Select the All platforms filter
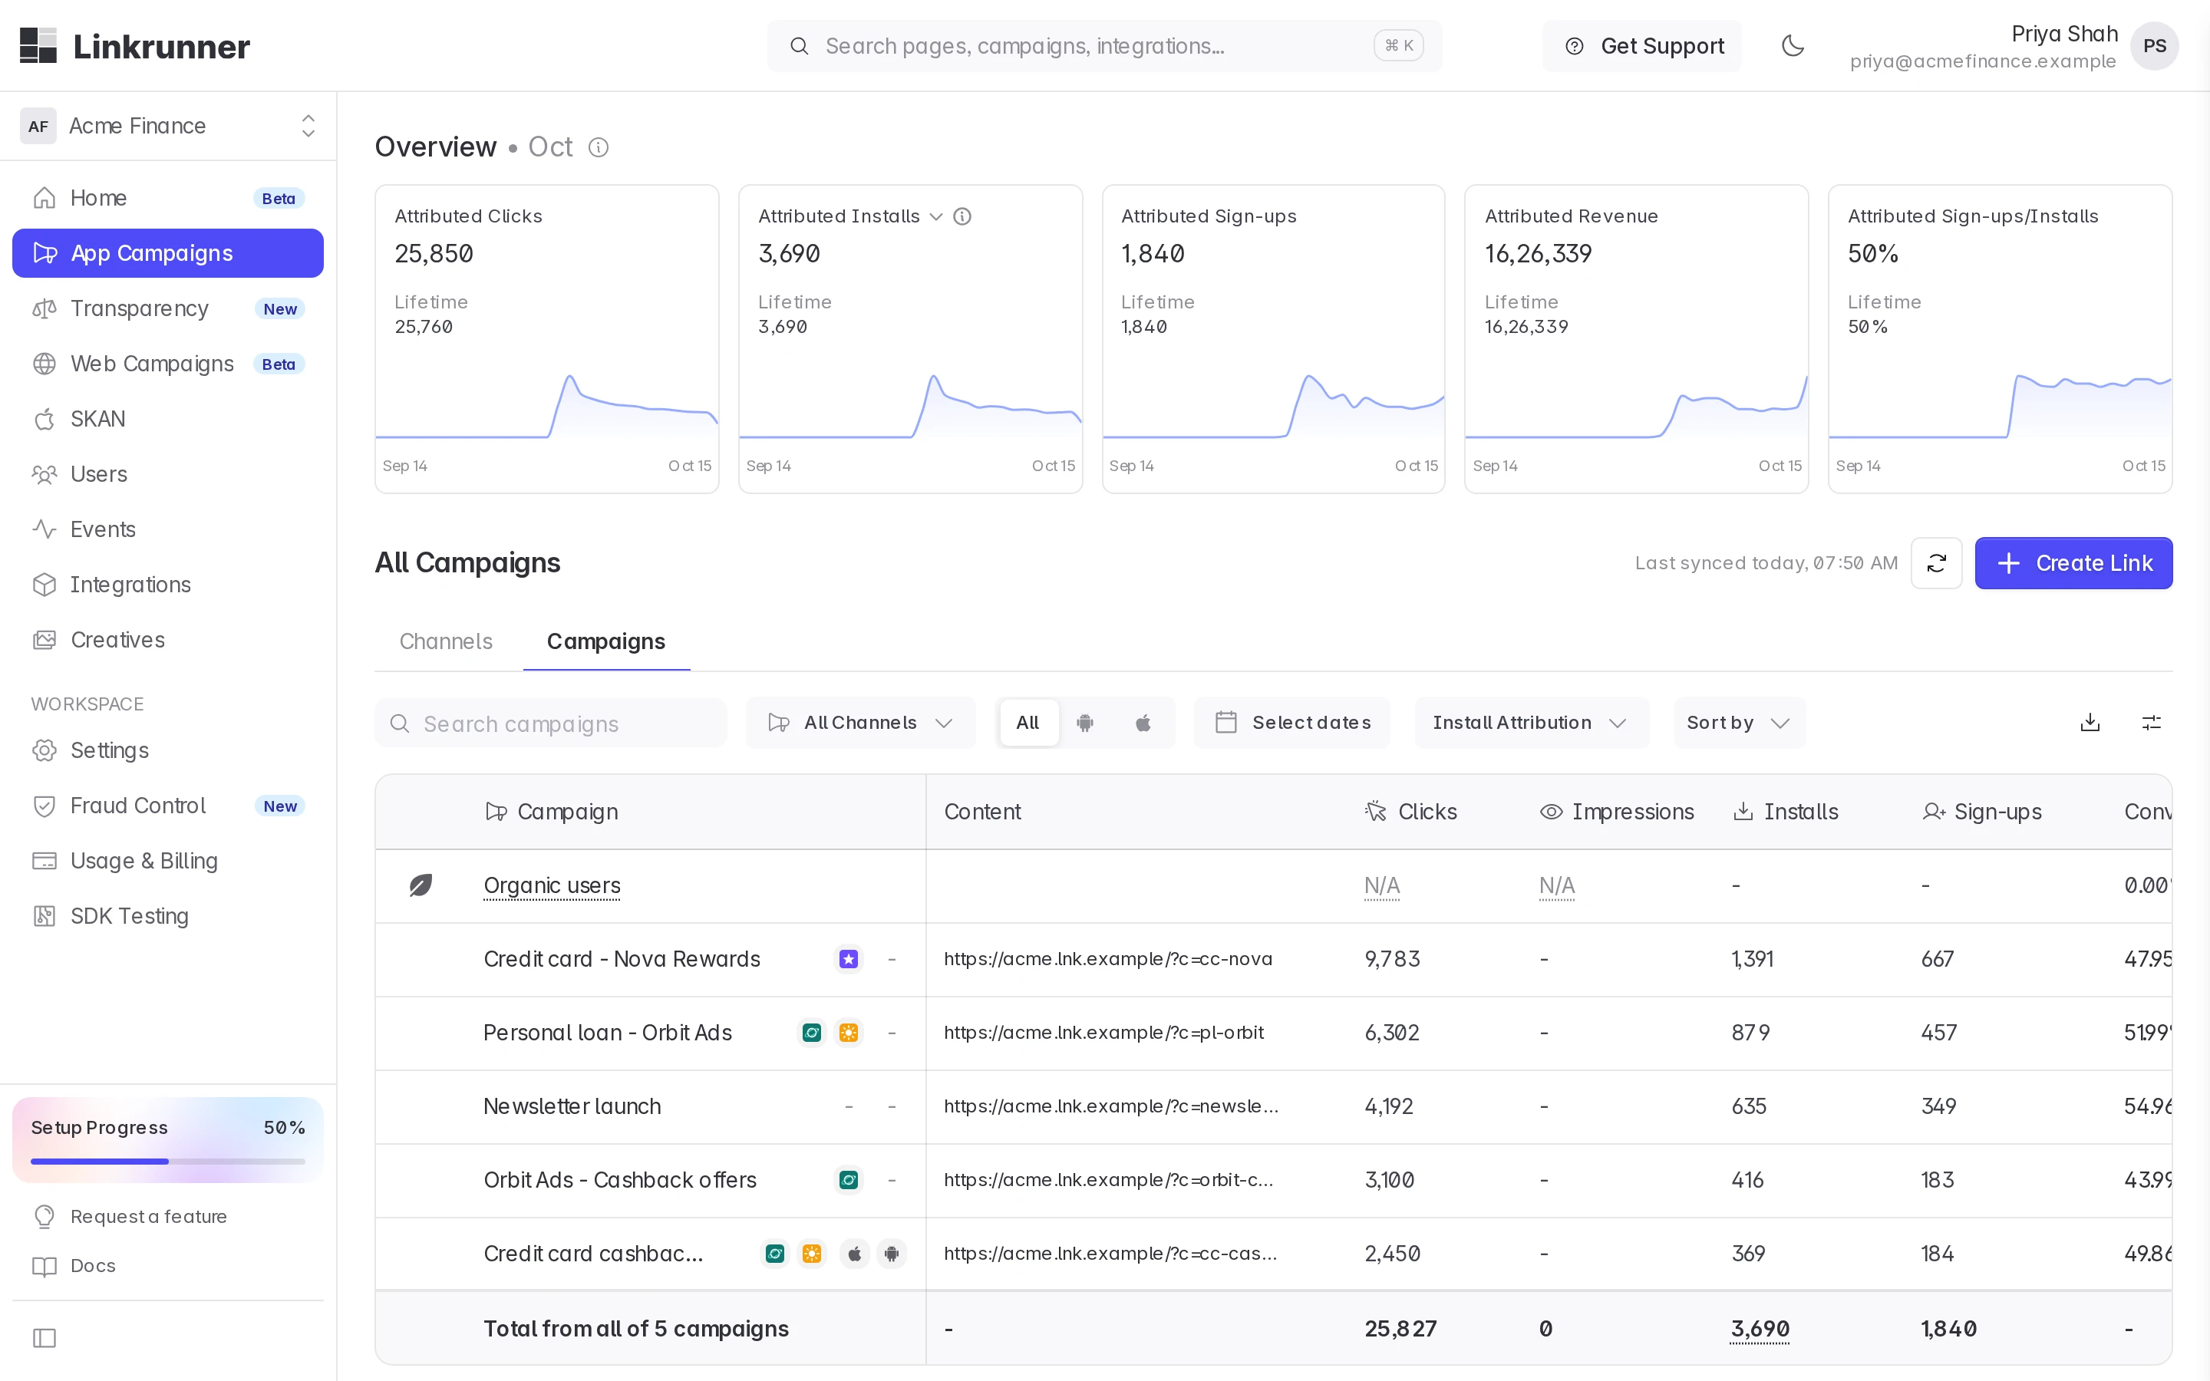The height and width of the screenshot is (1381, 2210). click(1027, 723)
